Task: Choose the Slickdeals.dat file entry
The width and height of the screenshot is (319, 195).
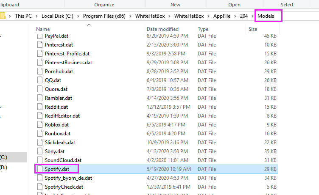Action: (x=60, y=143)
